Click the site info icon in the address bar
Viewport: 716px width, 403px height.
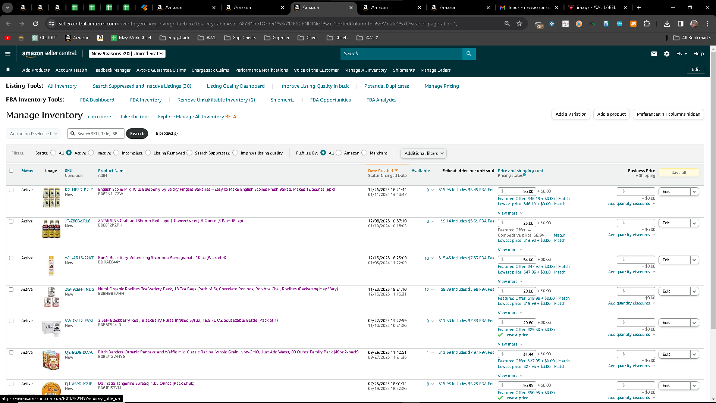click(51, 24)
